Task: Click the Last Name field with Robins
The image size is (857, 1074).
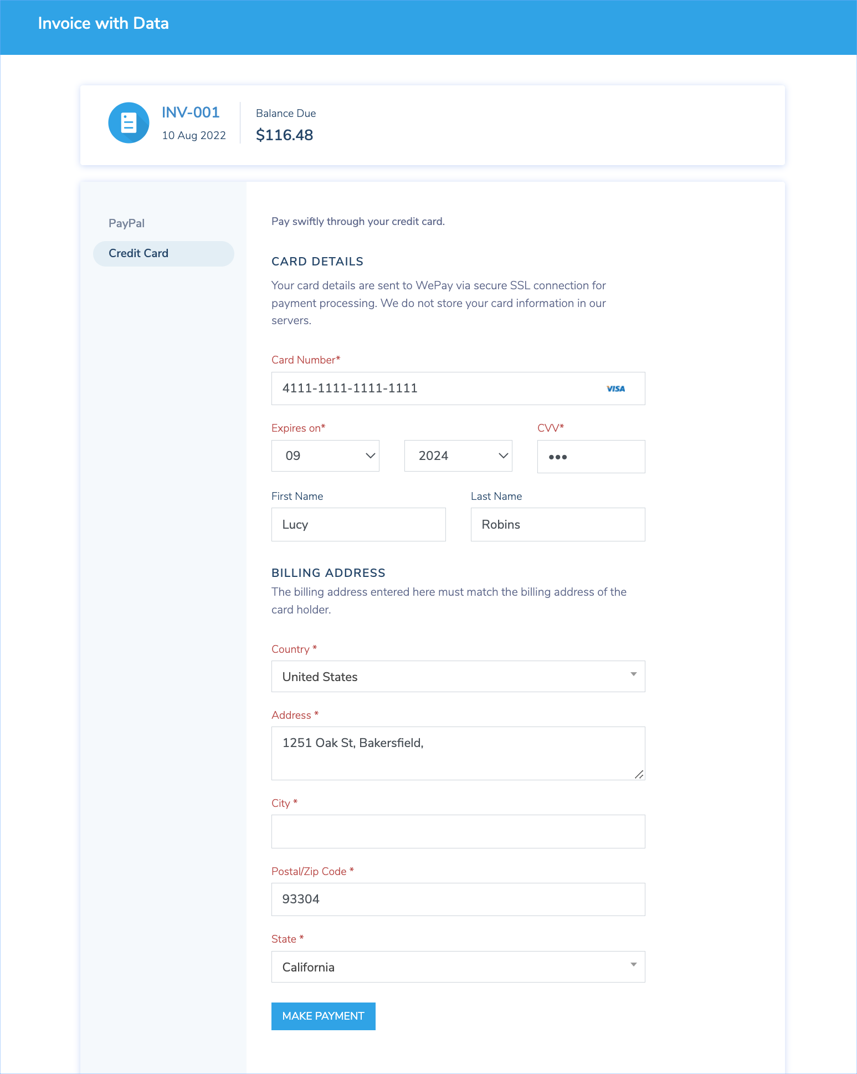Action: tap(558, 524)
